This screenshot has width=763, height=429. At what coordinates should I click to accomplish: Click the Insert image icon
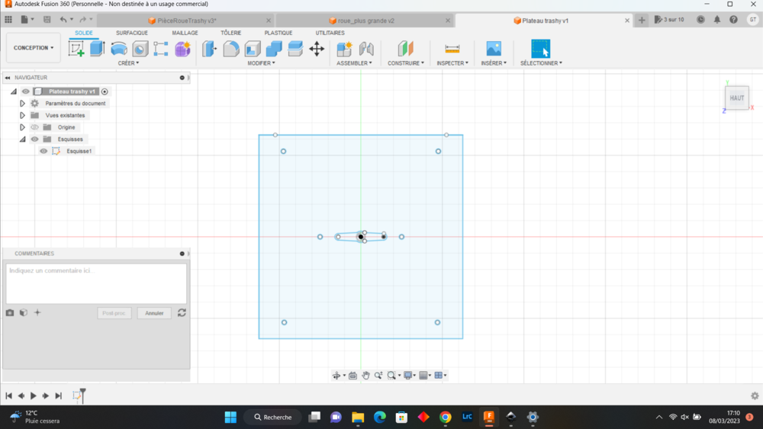click(494, 49)
